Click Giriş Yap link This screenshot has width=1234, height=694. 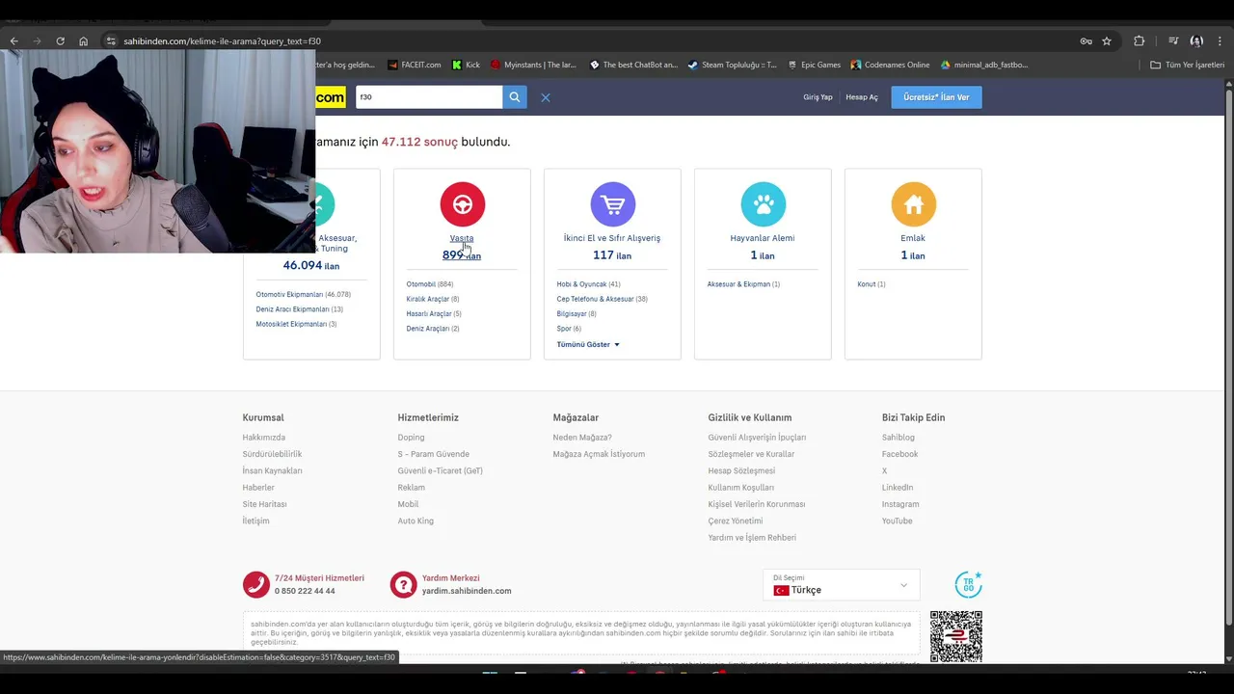click(x=818, y=97)
